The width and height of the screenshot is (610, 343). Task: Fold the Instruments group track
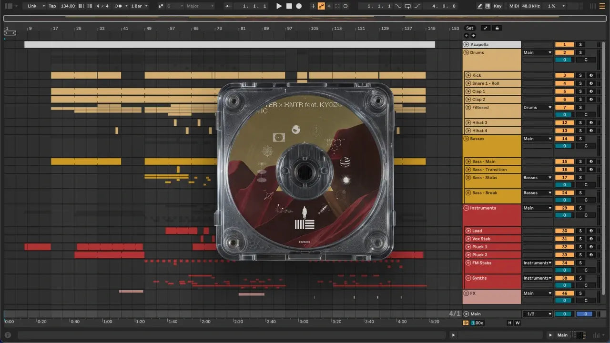467,208
